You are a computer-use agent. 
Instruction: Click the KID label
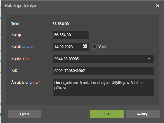click(14, 71)
